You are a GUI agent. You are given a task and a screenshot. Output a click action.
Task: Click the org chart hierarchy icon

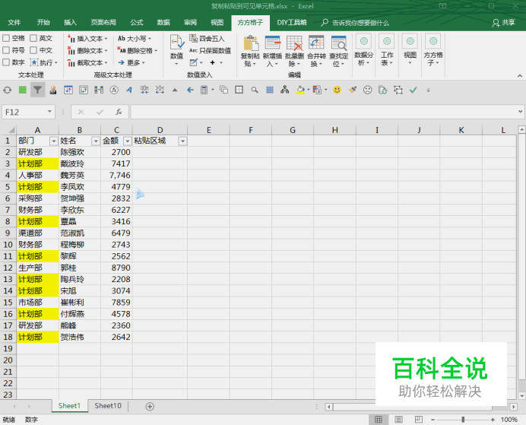pyautogui.click(x=285, y=90)
